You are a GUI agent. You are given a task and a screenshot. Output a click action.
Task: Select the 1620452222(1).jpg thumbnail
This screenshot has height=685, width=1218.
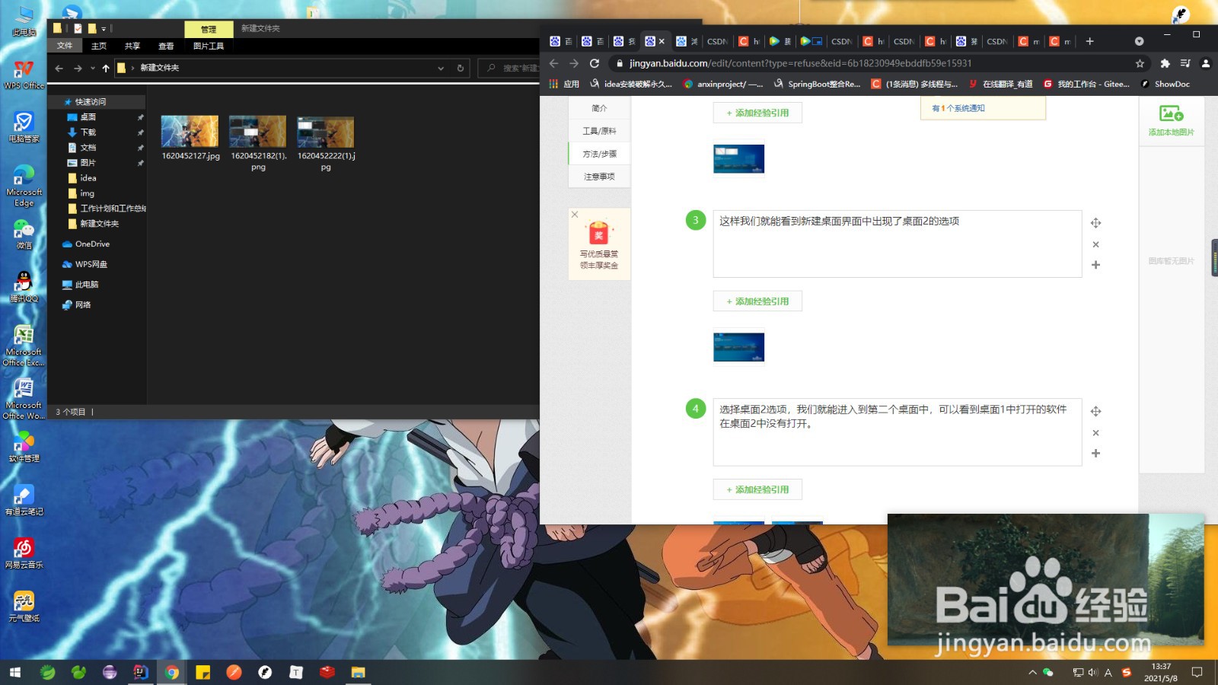pyautogui.click(x=326, y=132)
